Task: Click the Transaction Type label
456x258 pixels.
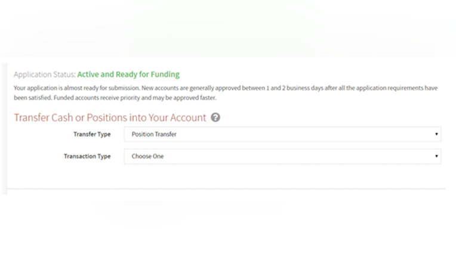Action: coord(87,156)
